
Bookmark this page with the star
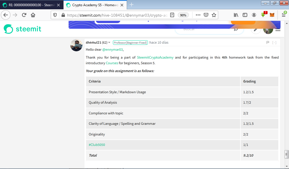click(214, 15)
